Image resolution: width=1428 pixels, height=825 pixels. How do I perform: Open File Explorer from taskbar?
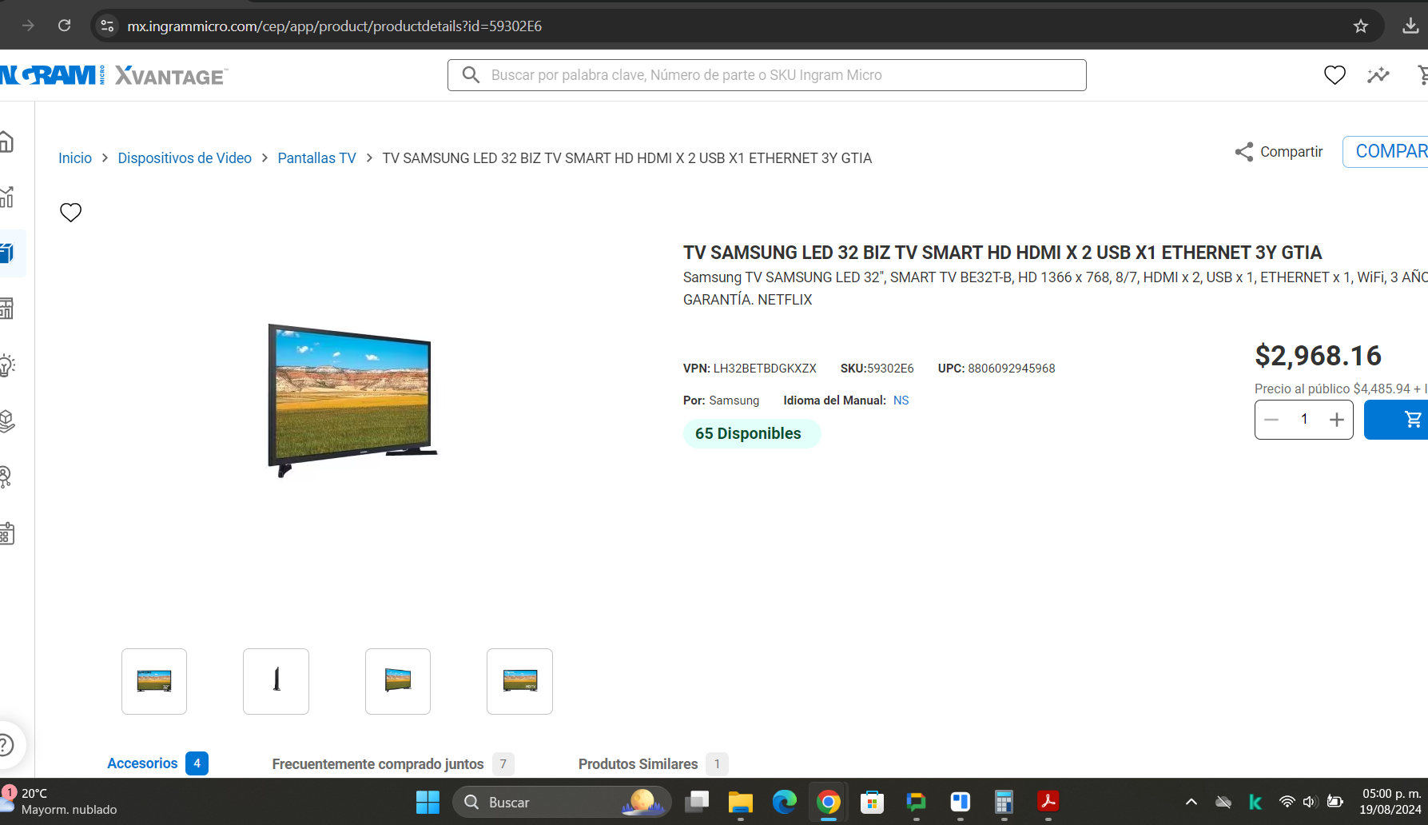pyautogui.click(x=741, y=802)
